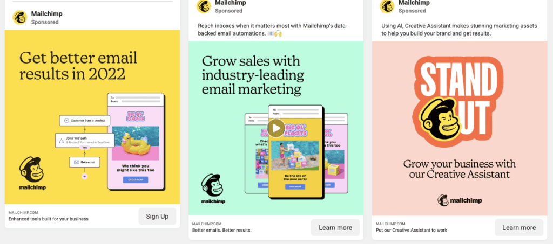Screen dimensions: 553x244
Task: Click the 'Get better email results' ad image
Action: click(x=92, y=117)
